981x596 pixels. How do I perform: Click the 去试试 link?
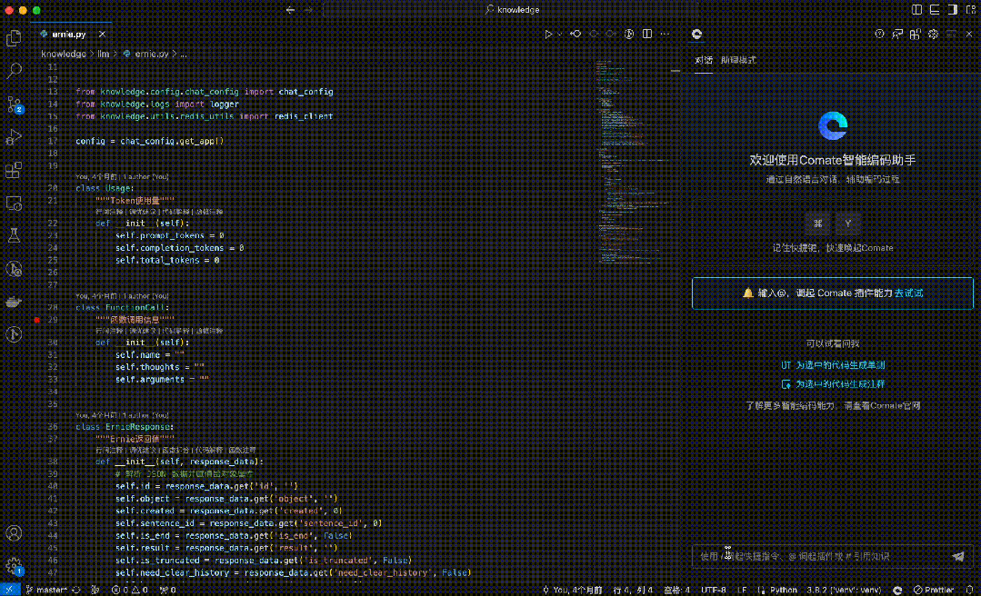(x=908, y=293)
